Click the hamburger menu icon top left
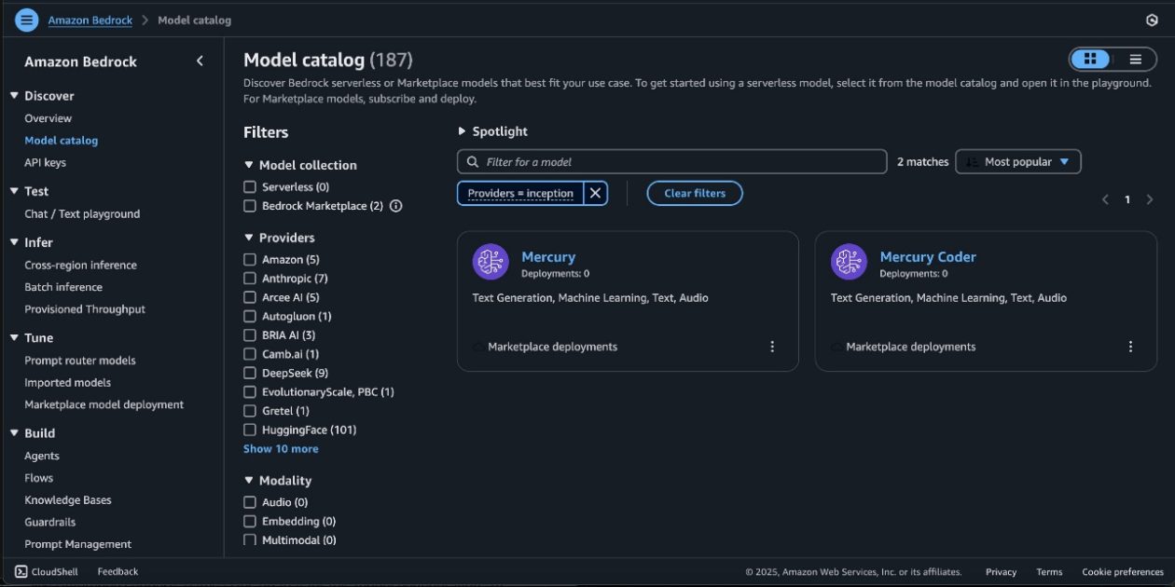 click(x=26, y=19)
